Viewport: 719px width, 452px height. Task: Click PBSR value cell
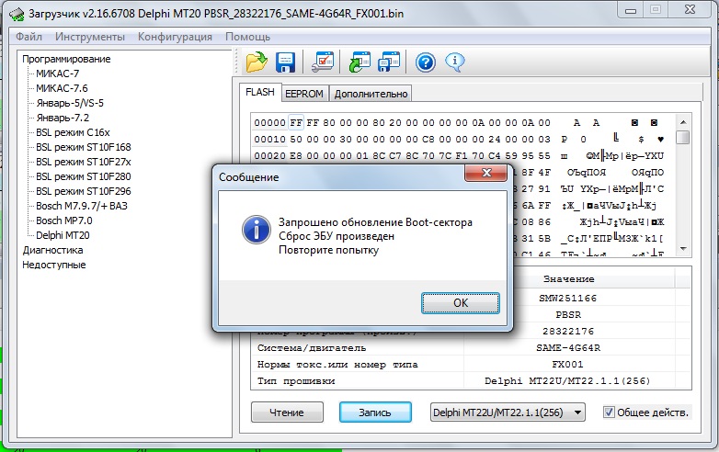point(568,314)
